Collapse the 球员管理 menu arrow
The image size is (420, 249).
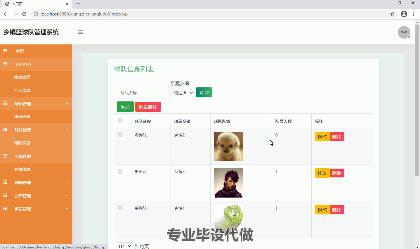(67, 103)
